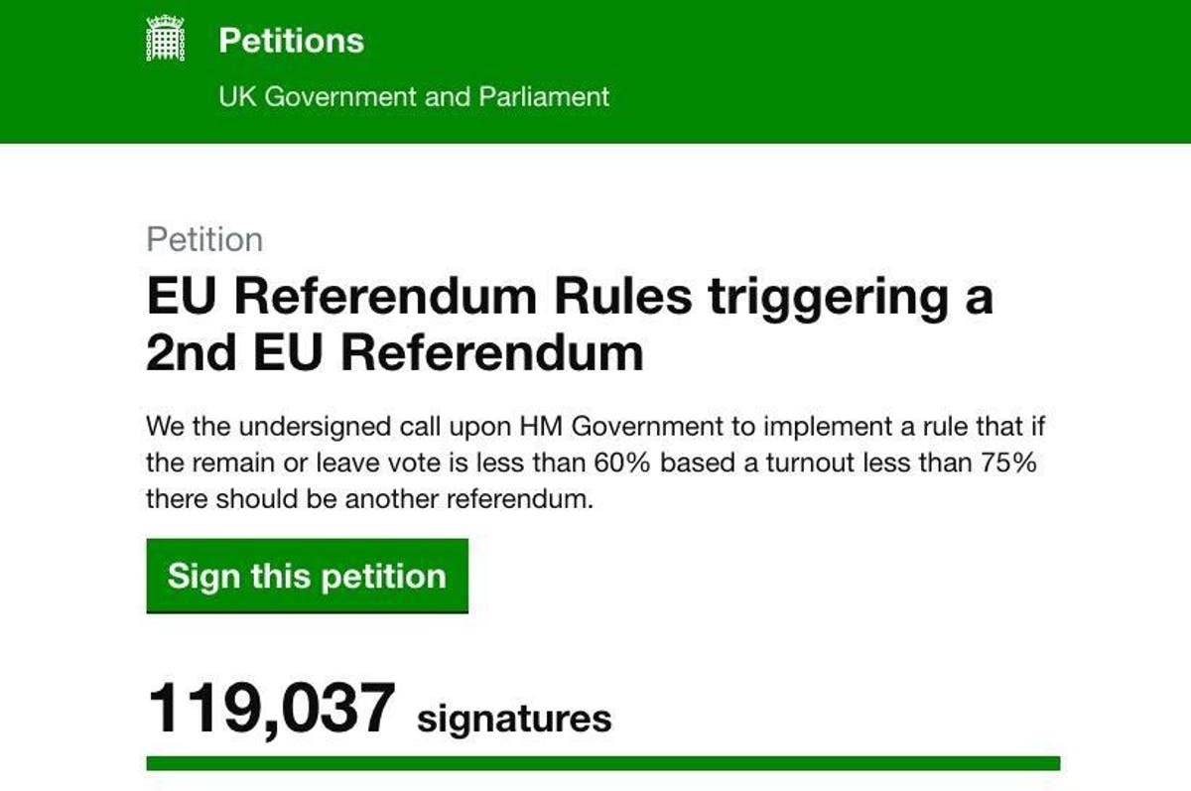Screen dimensions: 1191x791
Task: Click the green signature progress bar
Action: click(x=602, y=763)
